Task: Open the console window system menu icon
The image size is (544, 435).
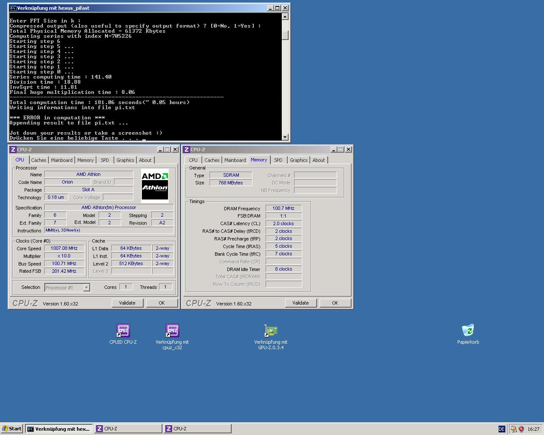Action: click(x=13, y=8)
